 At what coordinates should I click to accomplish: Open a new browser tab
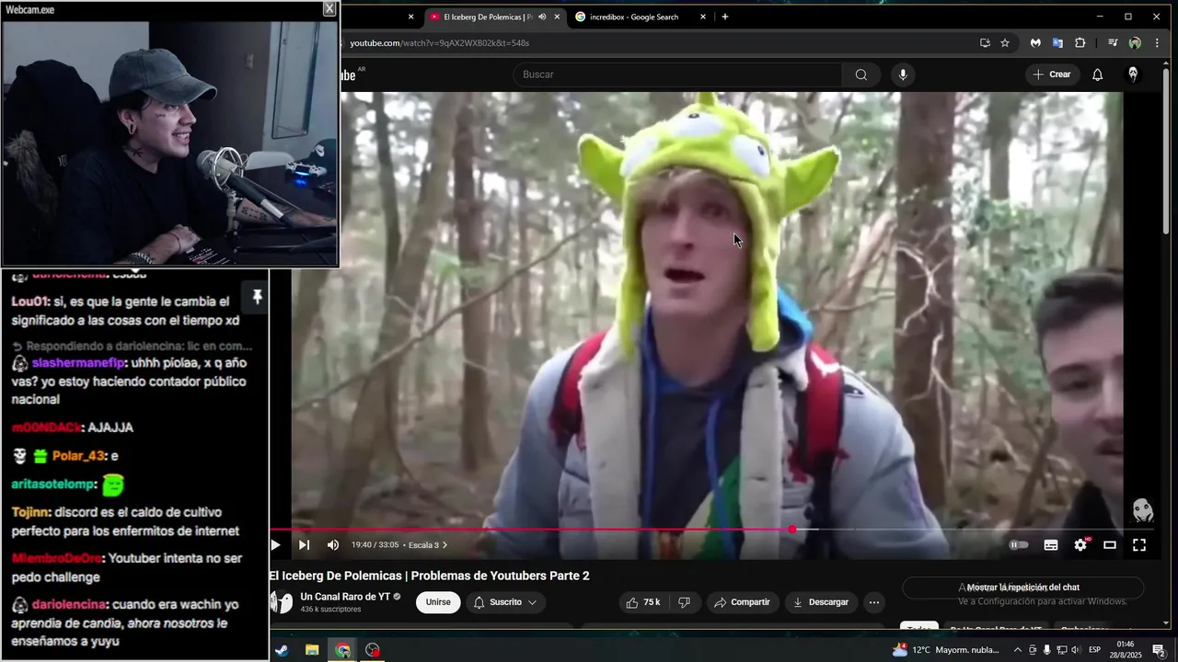tap(725, 17)
